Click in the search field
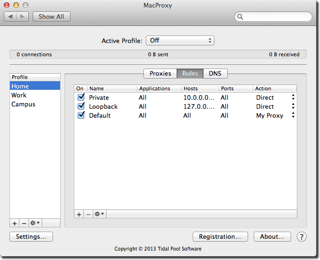Viewport: 320px width, 260px height. click(x=273, y=17)
